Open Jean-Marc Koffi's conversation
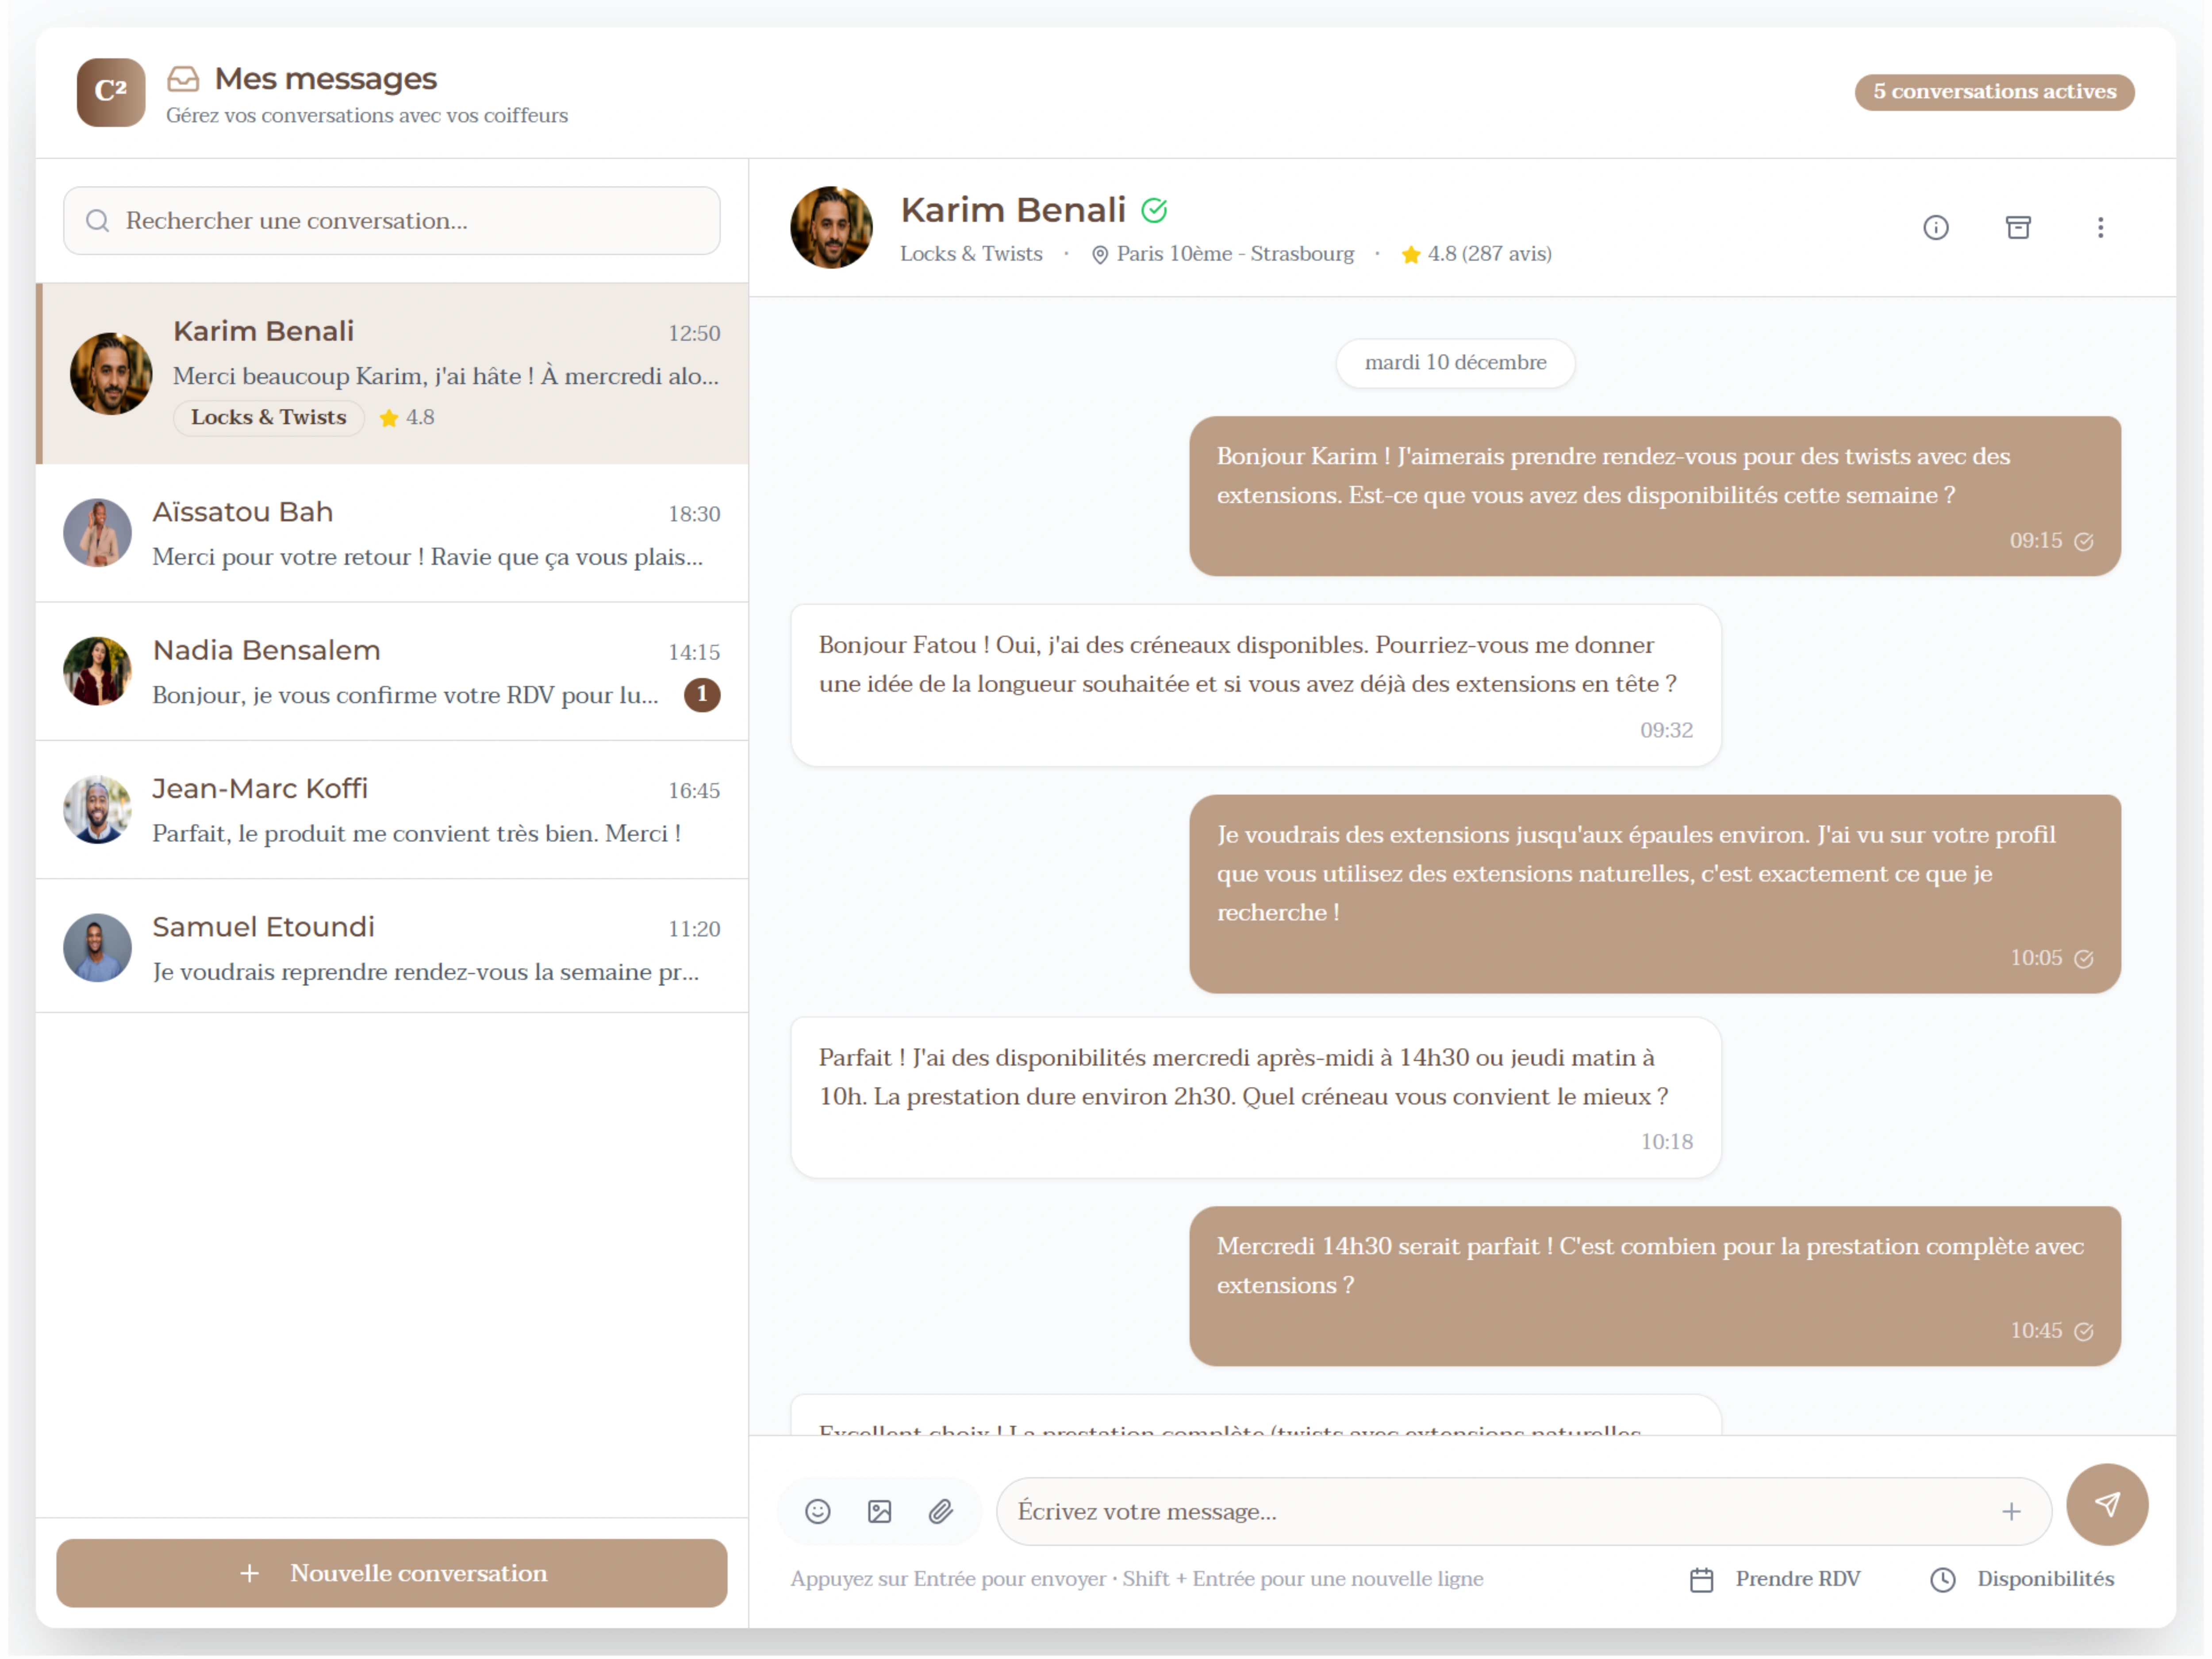This screenshot has height=1659, width=2212. coord(391,810)
